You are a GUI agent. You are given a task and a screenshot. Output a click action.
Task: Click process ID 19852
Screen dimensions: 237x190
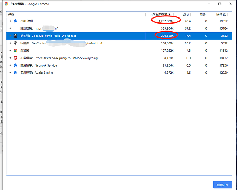(224, 21)
